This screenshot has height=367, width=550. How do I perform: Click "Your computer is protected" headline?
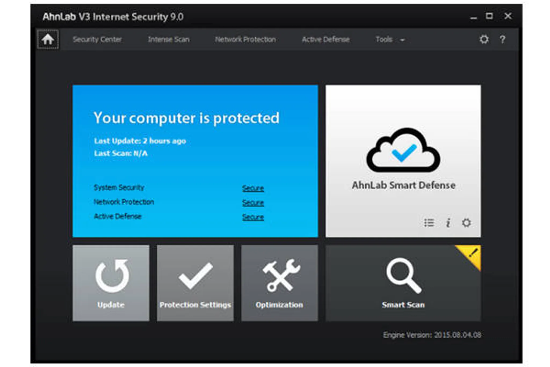[186, 118]
